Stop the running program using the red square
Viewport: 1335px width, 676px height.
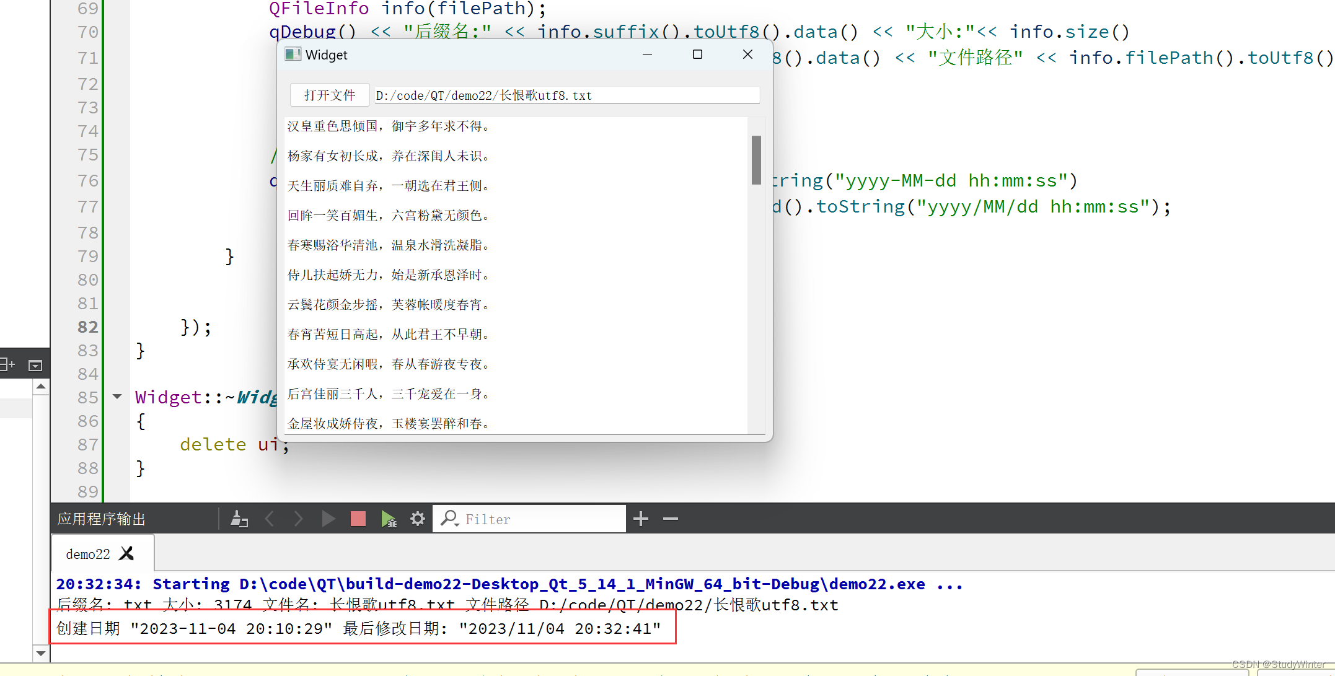tap(358, 519)
